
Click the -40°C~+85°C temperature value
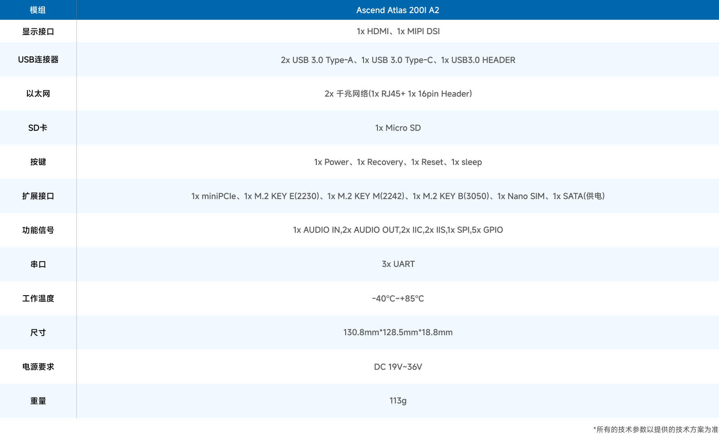tap(398, 298)
